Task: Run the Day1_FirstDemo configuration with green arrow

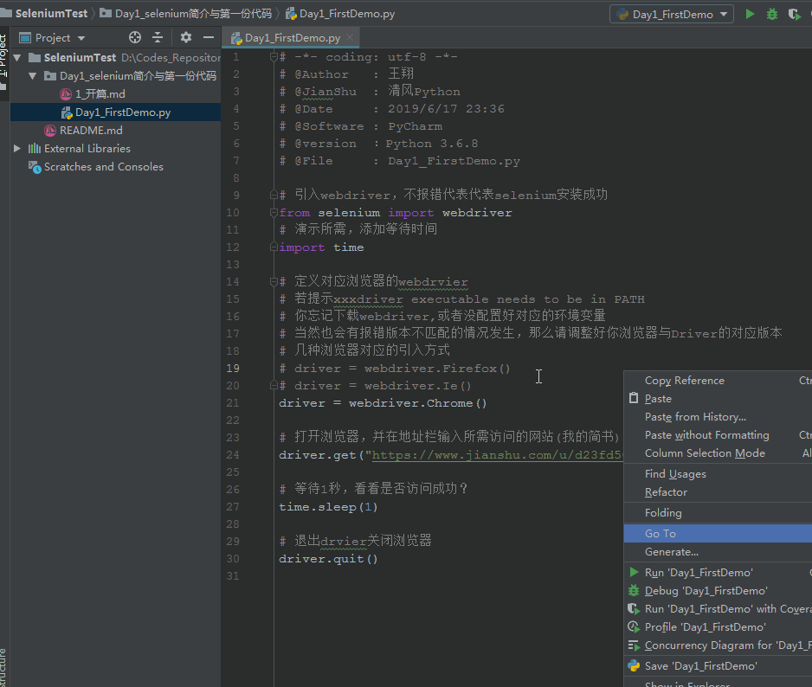Action: coord(750,14)
